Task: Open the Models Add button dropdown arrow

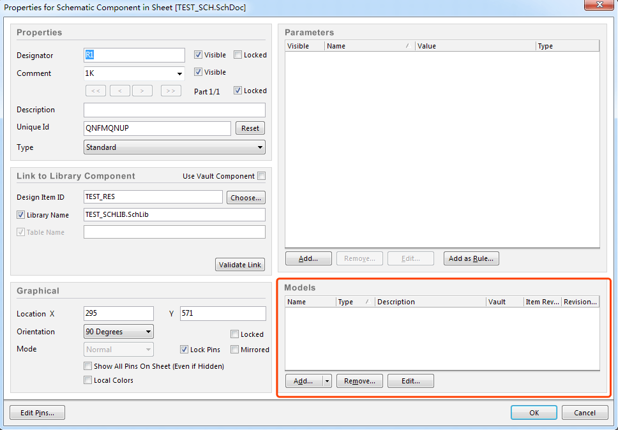Action: pos(328,381)
